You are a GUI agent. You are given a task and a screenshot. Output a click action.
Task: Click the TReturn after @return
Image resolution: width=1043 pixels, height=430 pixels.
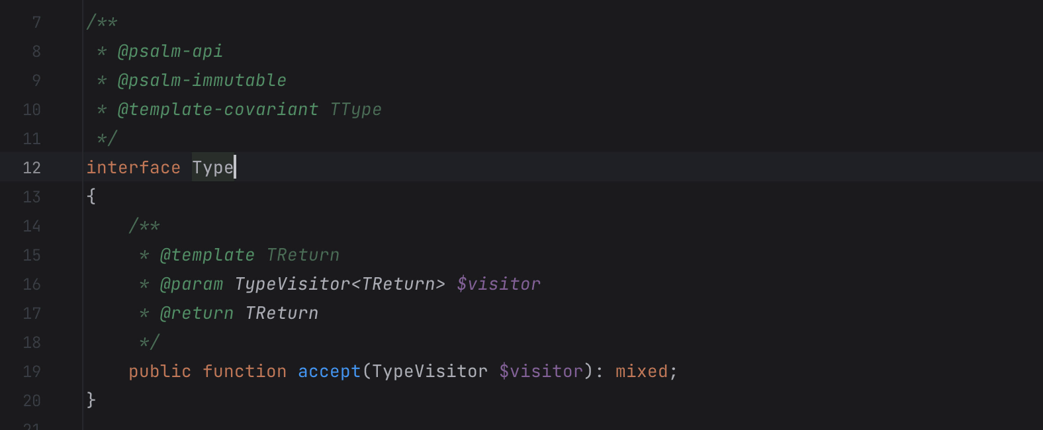(x=282, y=314)
